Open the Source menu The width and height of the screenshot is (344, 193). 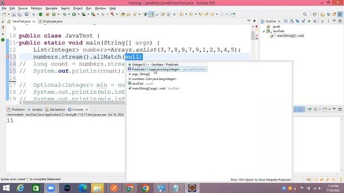pos(23,9)
